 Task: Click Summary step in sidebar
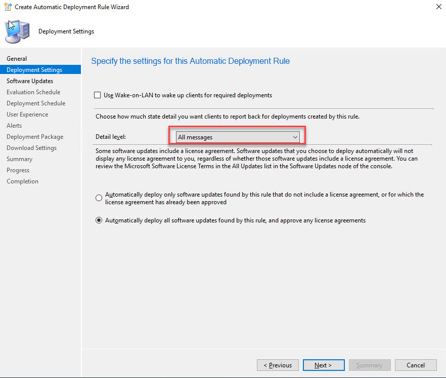tap(19, 159)
